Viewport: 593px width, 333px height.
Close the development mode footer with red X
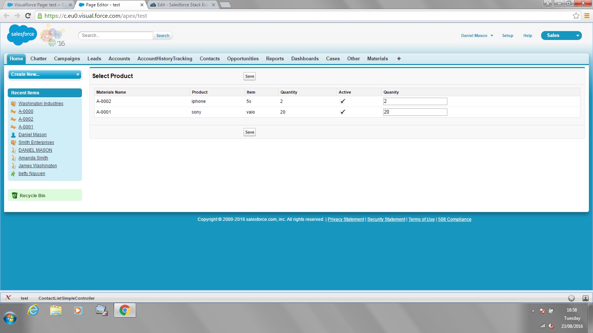tap(8, 297)
